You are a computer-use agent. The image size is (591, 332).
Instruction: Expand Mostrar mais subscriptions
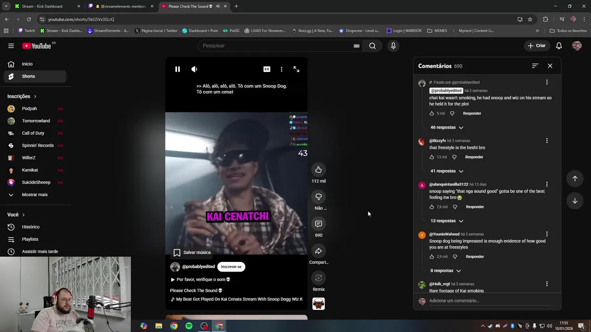point(35,195)
